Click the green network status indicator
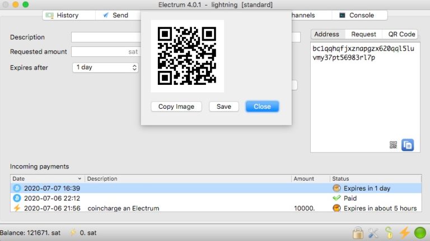The height and width of the screenshot is (241, 430). point(420,233)
